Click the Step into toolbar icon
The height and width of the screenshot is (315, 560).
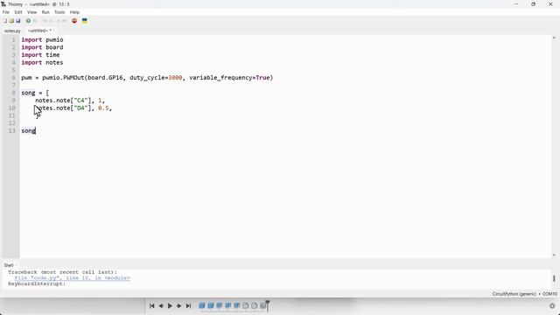51,21
